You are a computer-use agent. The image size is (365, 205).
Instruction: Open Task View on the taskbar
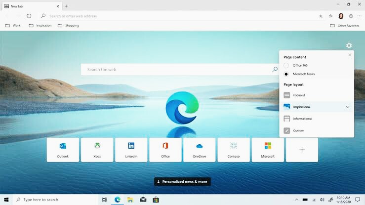pyautogui.click(x=105, y=200)
